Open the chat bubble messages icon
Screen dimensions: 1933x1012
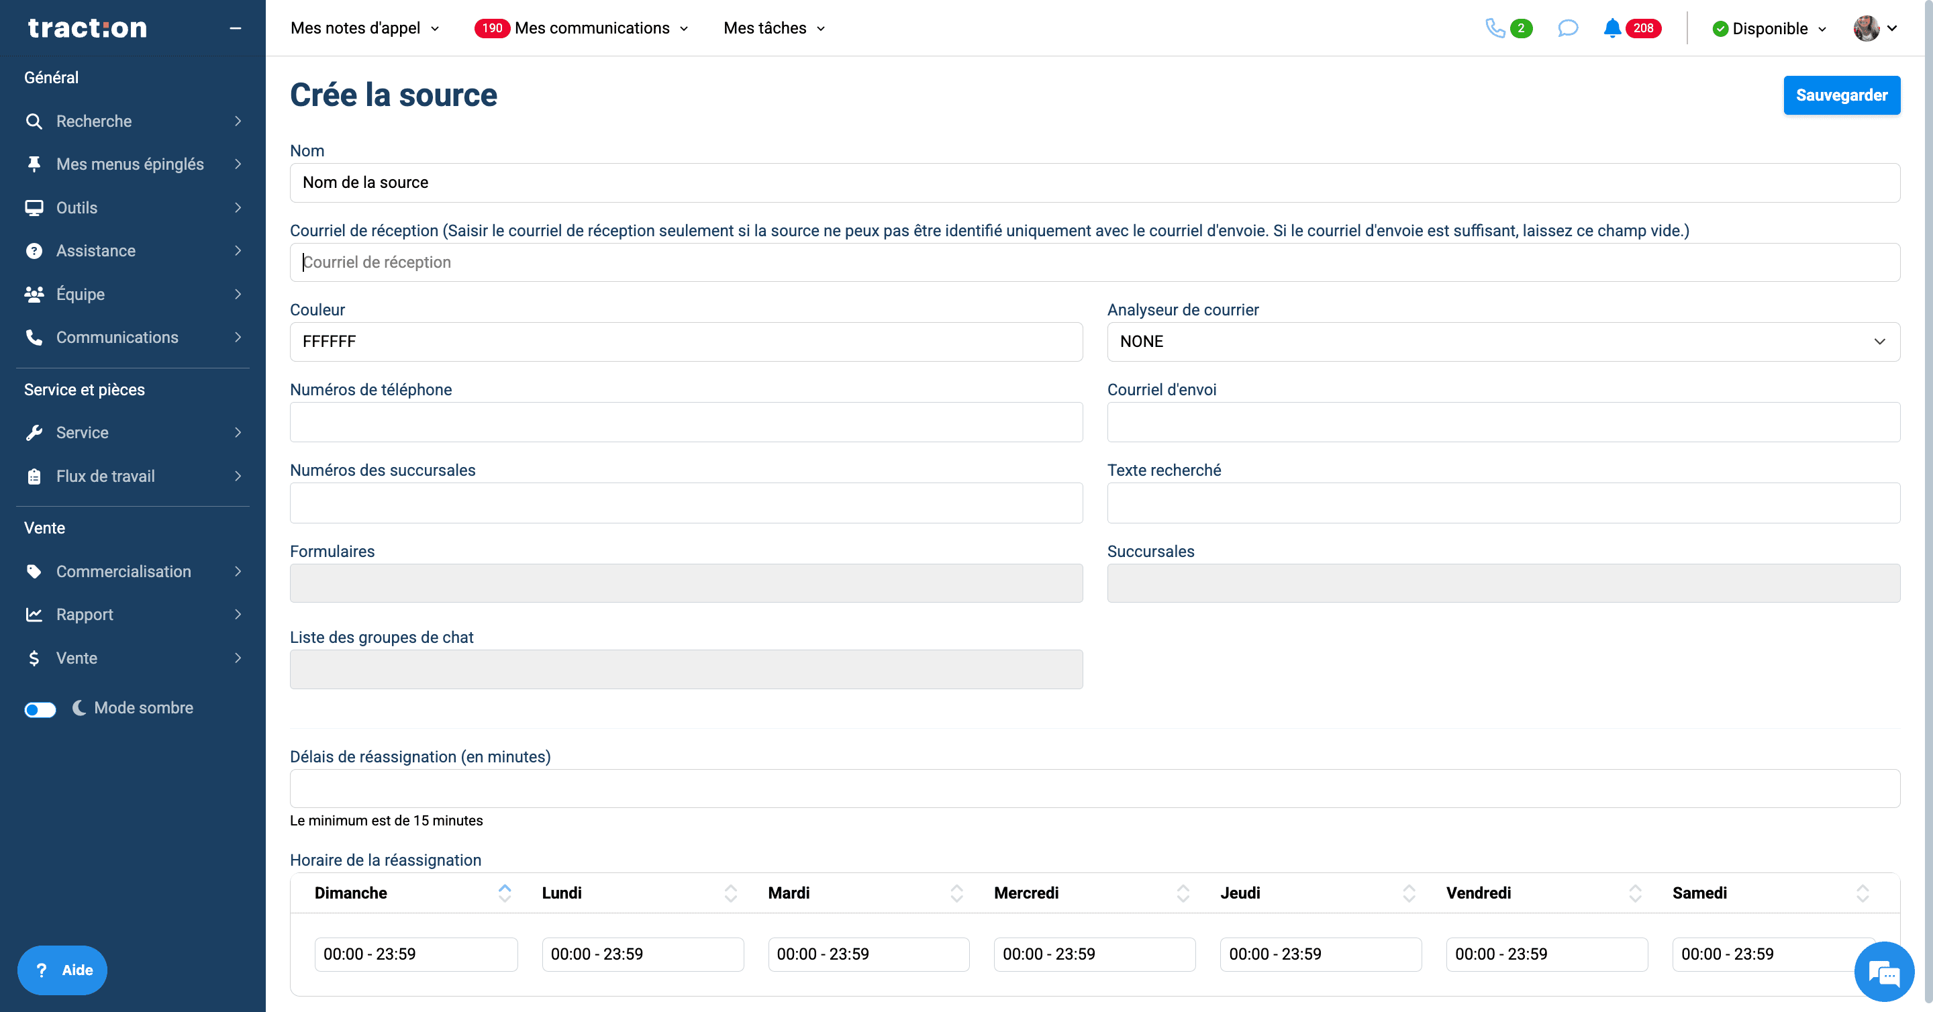click(x=1568, y=28)
